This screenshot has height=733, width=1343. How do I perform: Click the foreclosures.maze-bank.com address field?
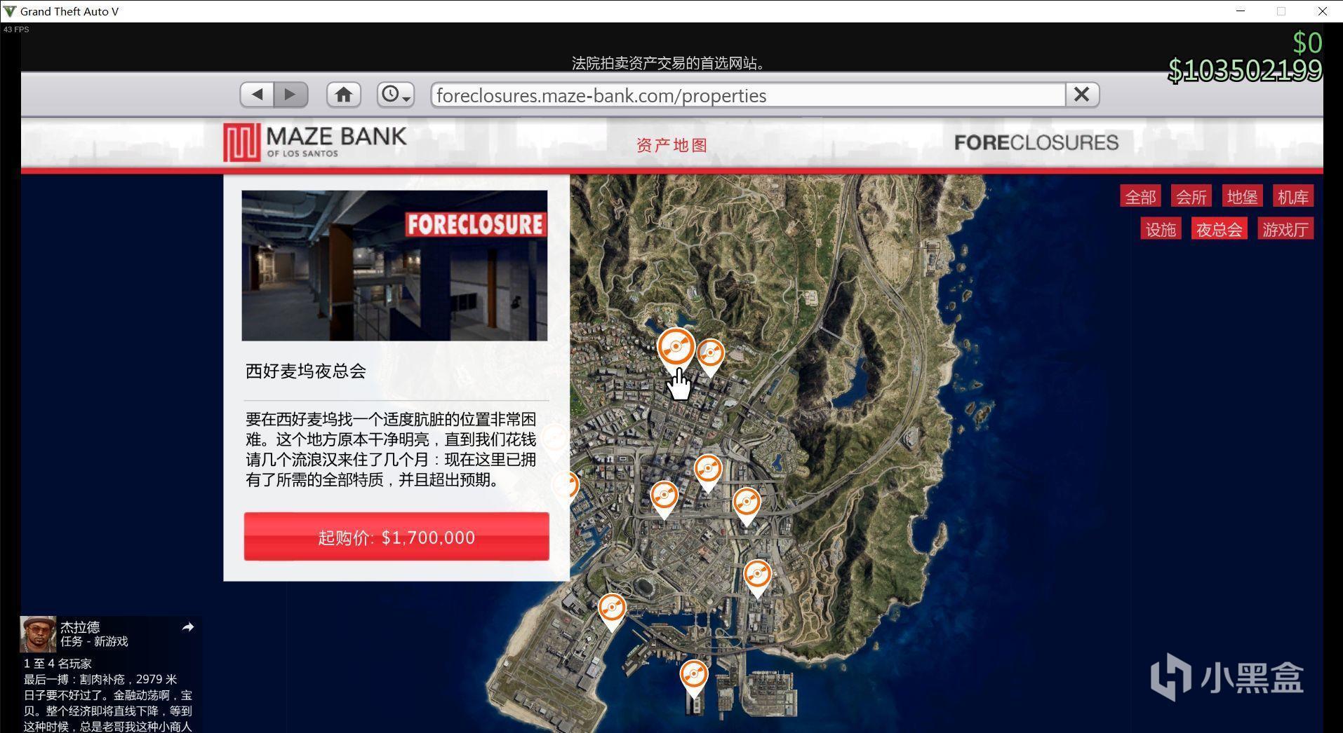click(748, 95)
